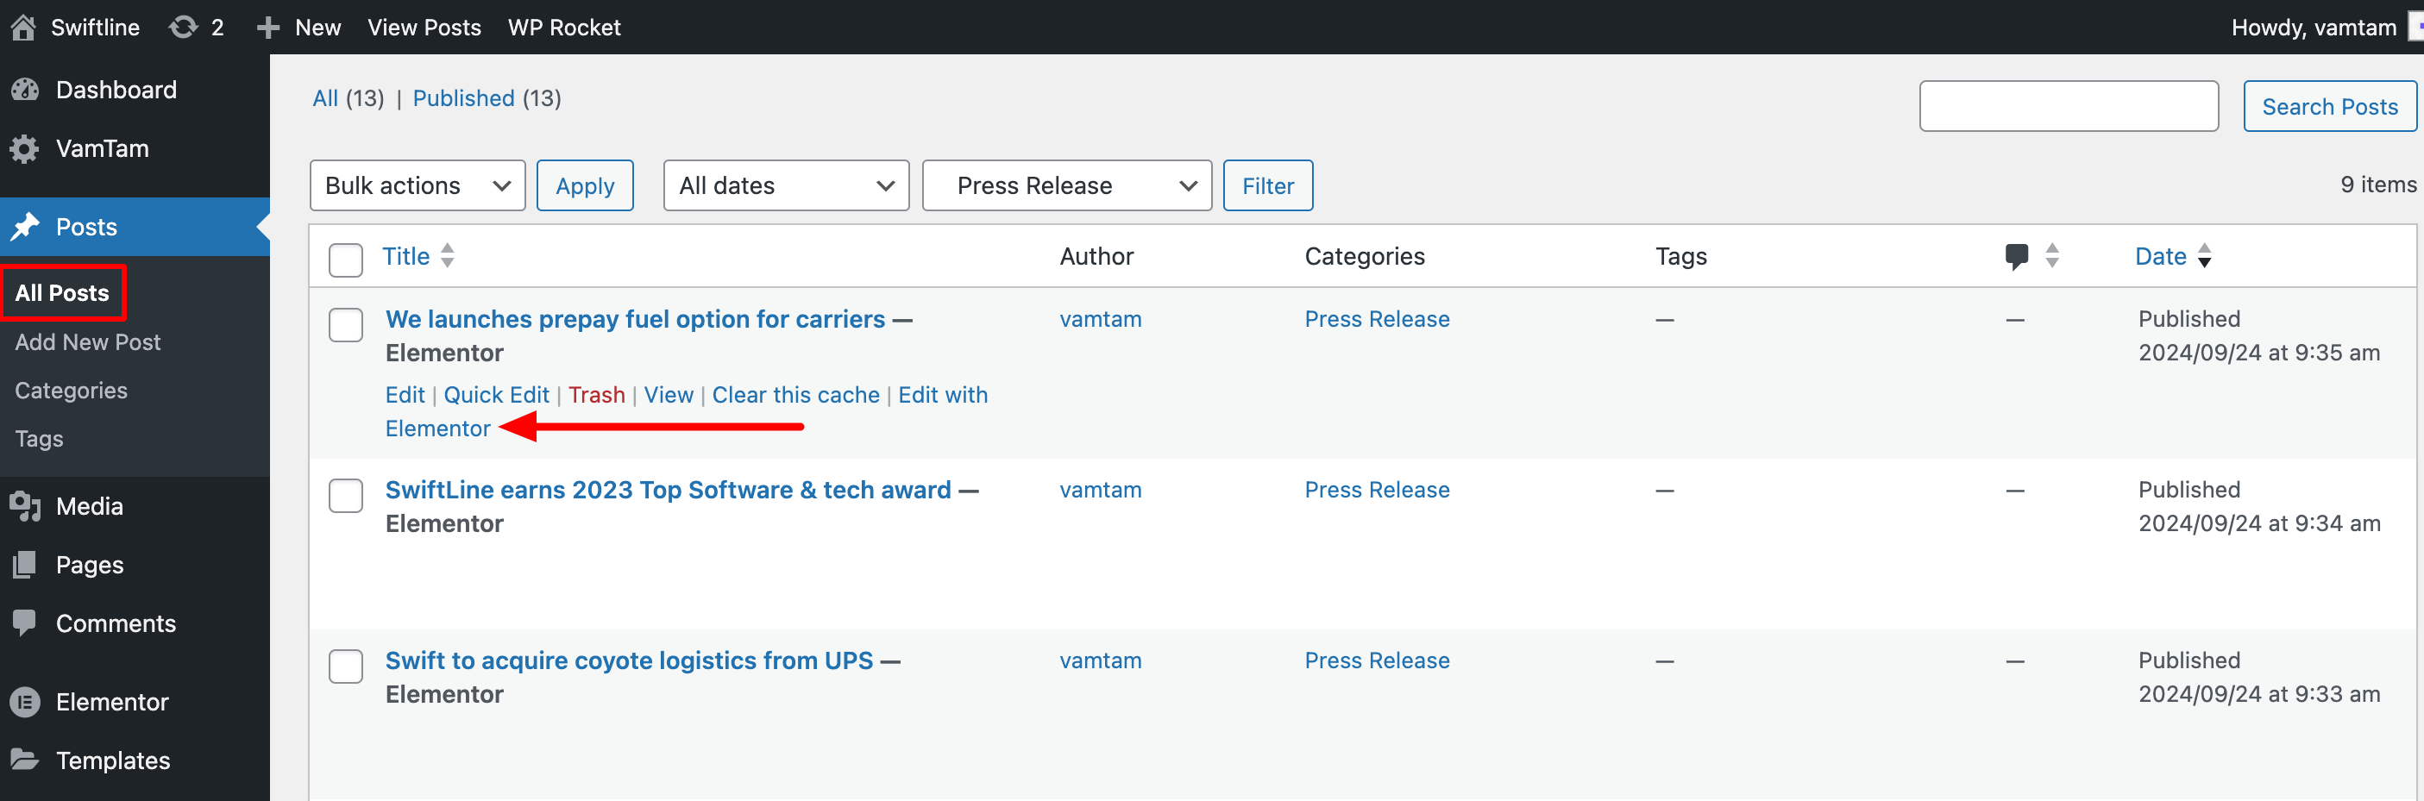Select the coyote logistics post checkbox

click(345, 666)
